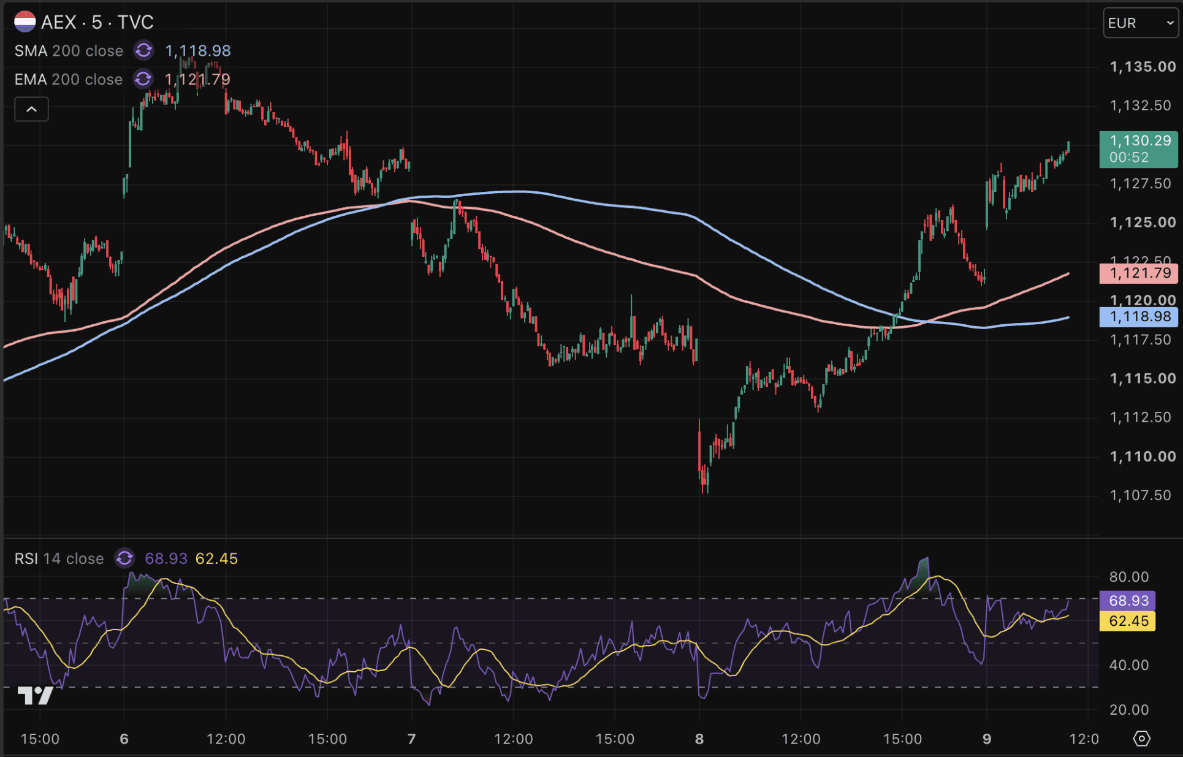Screen dimensions: 1183x757
Task: Click the RSI average value 62.45 in the legend
Action: [x=216, y=558]
